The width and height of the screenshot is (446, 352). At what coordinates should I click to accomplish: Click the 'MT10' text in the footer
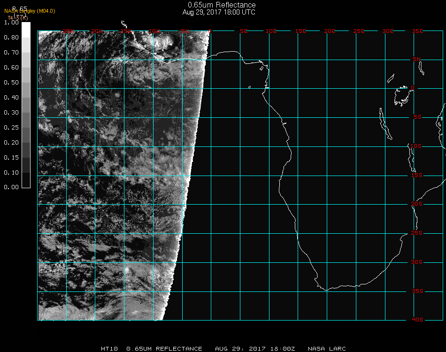pos(109,349)
